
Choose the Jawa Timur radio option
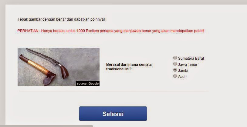175,64
